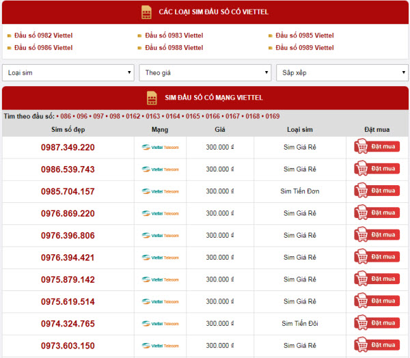
Task: Filter by prefix 0166
Action: 213,116
